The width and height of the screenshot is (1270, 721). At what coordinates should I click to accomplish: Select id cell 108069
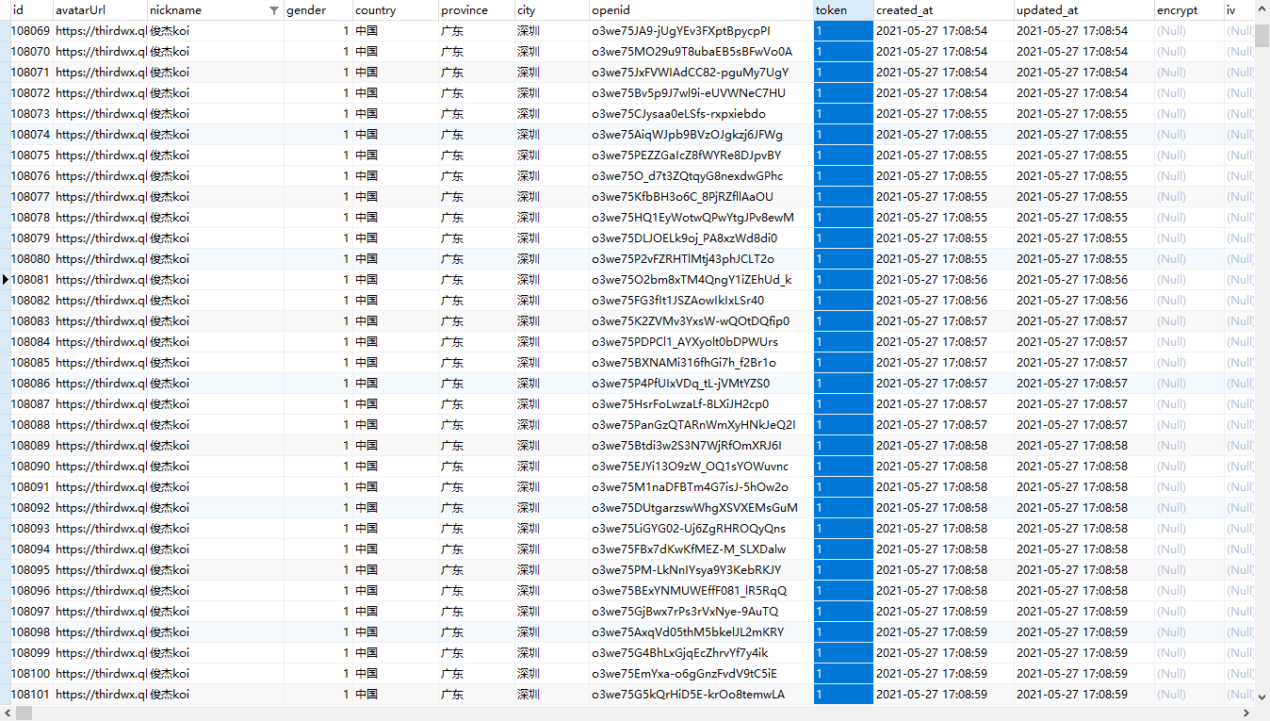[x=31, y=31]
